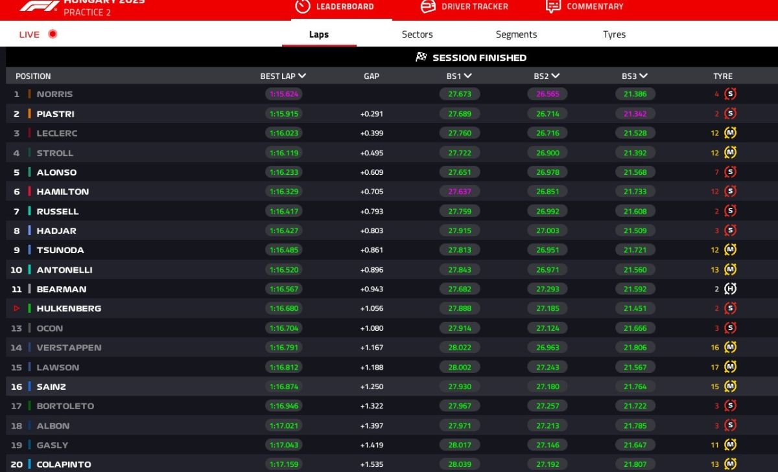778x472 pixels.
Task: Click the Leaderboard stopwatch icon
Action: [x=302, y=6]
